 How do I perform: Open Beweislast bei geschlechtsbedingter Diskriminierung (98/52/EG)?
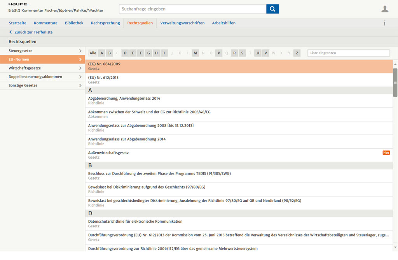point(239,203)
